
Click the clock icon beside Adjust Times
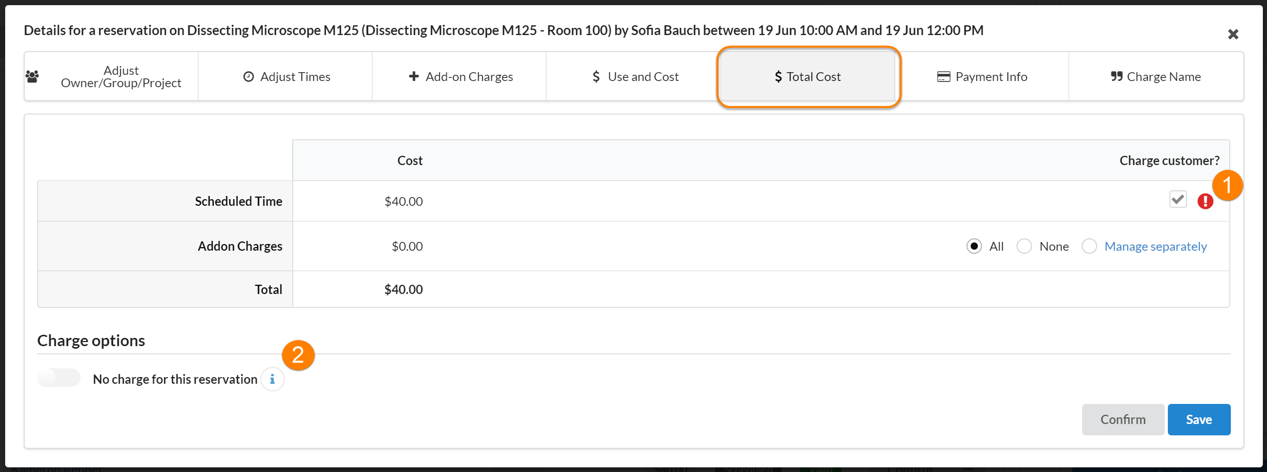click(x=248, y=77)
